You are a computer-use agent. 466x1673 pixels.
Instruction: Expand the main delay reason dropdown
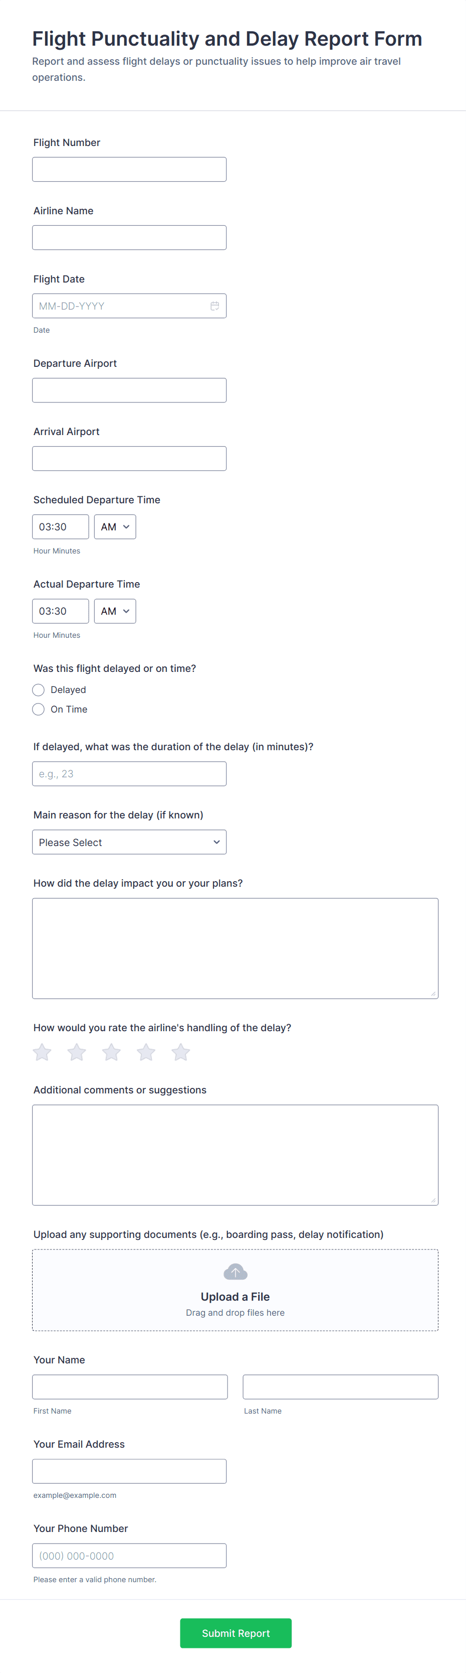pyautogui.click(x=129, y=843)
